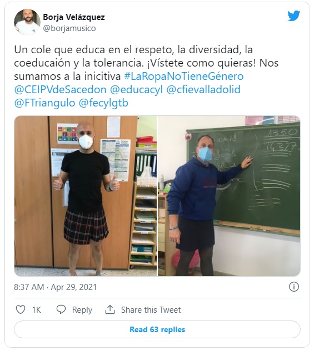Open the @educacyl mention
Image resolution: width=314 pixels, height=351 pixels.
(x=136, y=90)
